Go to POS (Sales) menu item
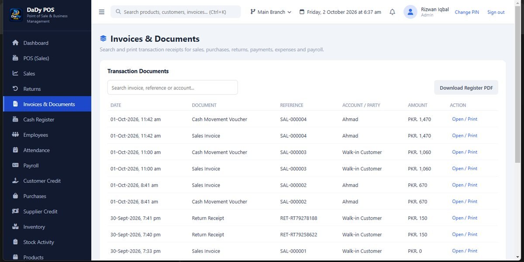 click(x=47, y=58)
